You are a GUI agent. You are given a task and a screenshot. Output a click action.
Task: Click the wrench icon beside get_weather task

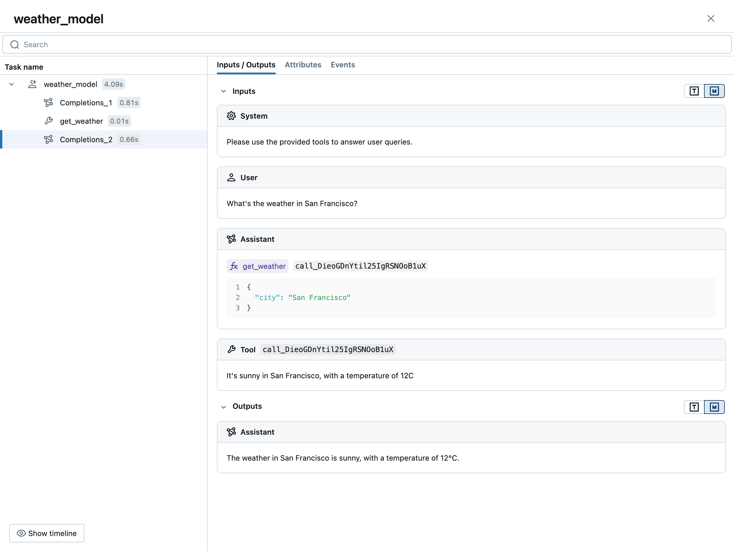click(49, 121)
